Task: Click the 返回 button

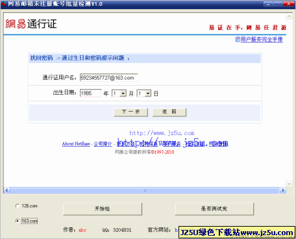Action: coord(169,112)
